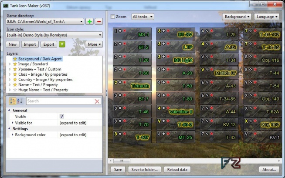The width and height of the screenshot is (285, 178).
Task: Toggle star on Image / Standard layer
Action: coord(15,64)
